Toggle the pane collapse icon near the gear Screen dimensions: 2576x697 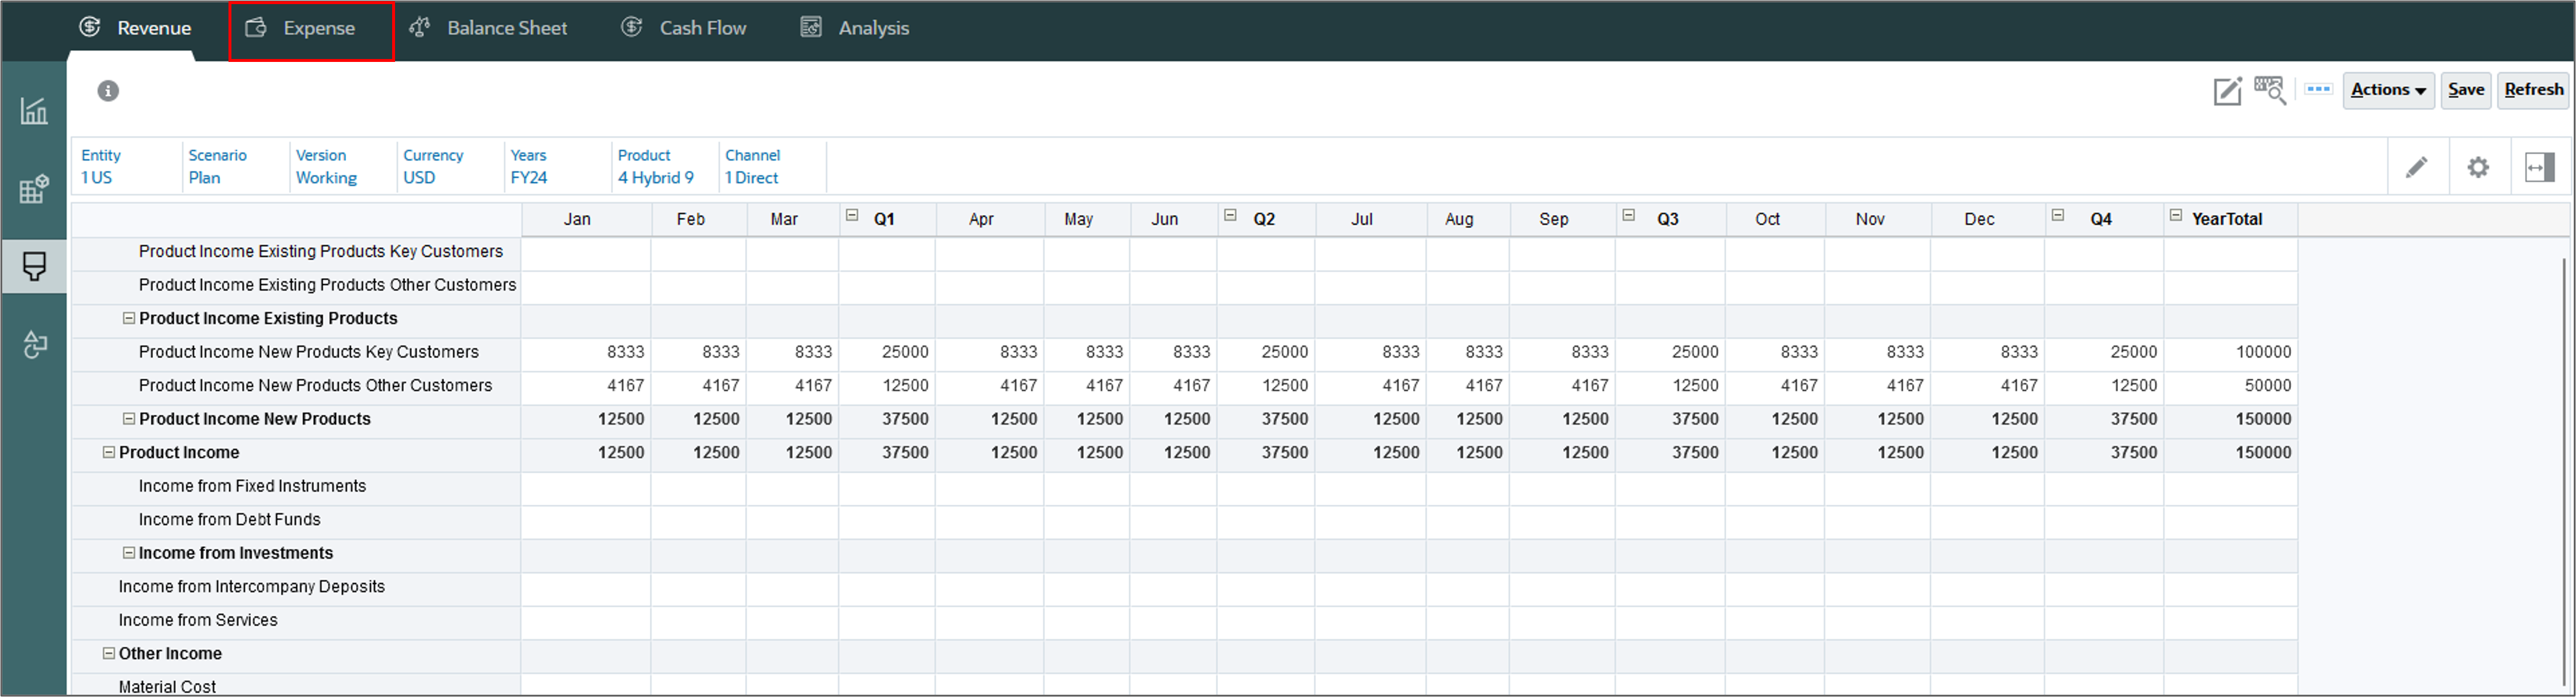[x=2540, y=167]
